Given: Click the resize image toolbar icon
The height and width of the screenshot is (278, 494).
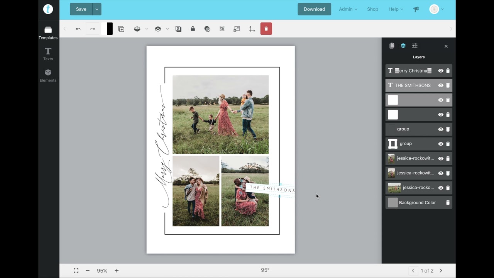Looking at the screenshot, I should (237, 29).
